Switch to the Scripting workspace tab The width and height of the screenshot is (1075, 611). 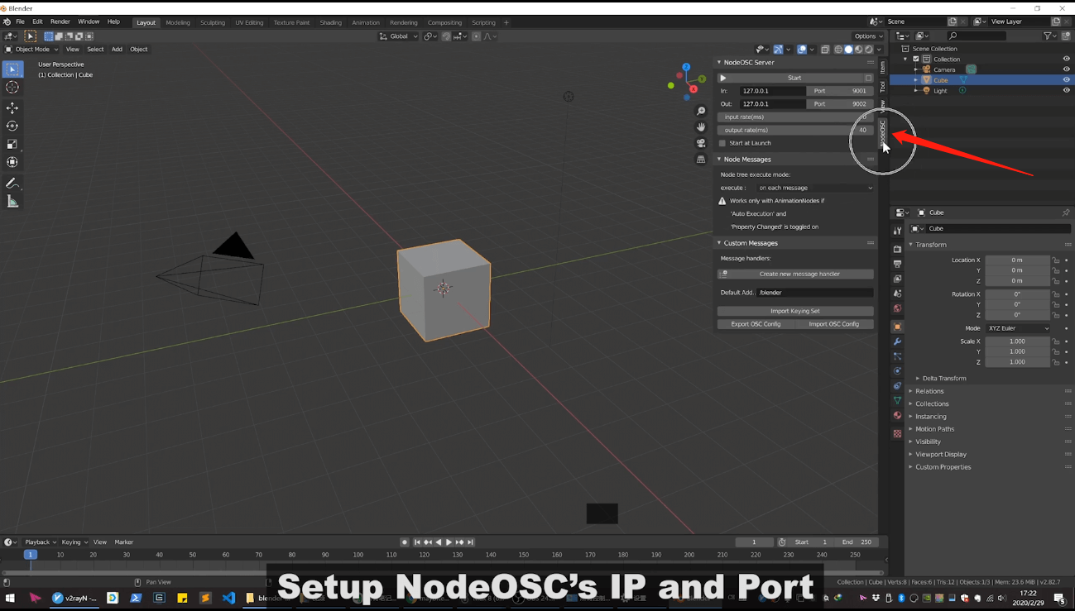point(483,23)
